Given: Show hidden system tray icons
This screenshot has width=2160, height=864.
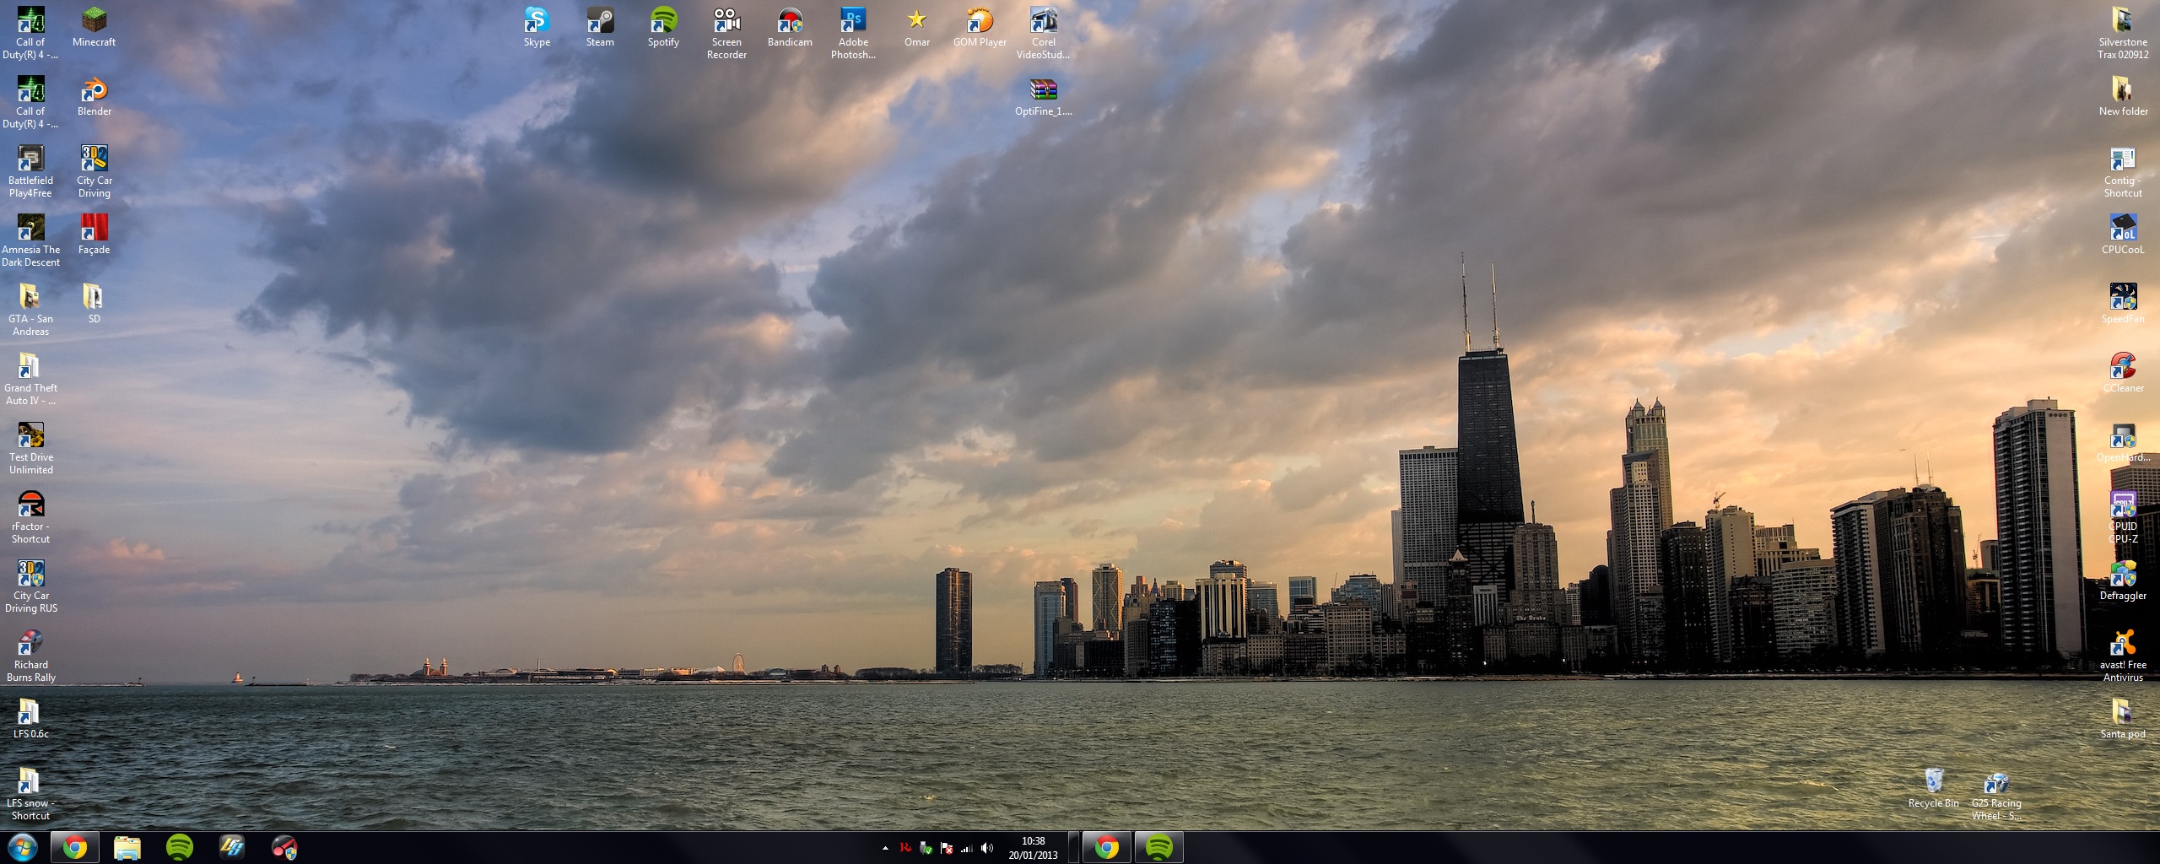Looking at the screenshot, I should 885,848.
